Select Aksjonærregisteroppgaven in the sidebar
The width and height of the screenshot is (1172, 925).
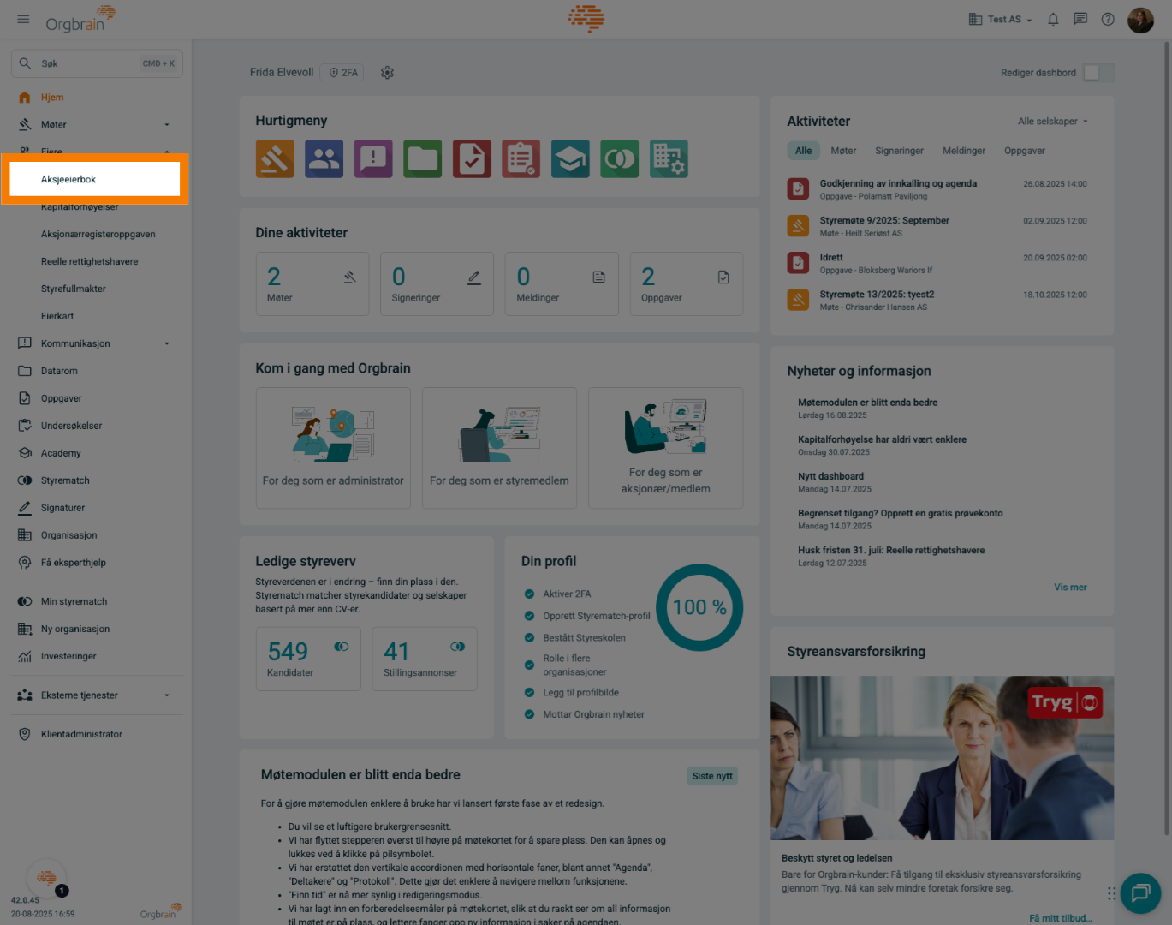click(98, 234)
